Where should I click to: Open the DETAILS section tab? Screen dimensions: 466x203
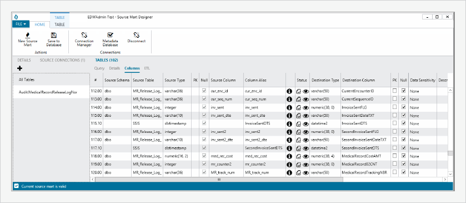click(24, 60)
